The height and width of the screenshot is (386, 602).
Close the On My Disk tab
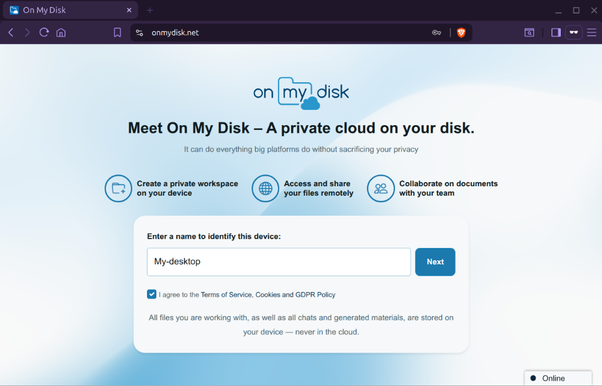click(x=129, y=11)
